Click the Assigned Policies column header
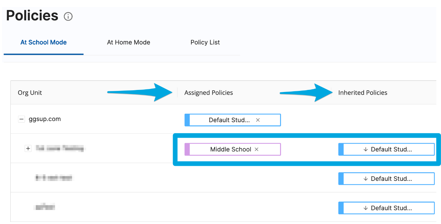 (208, 93)
